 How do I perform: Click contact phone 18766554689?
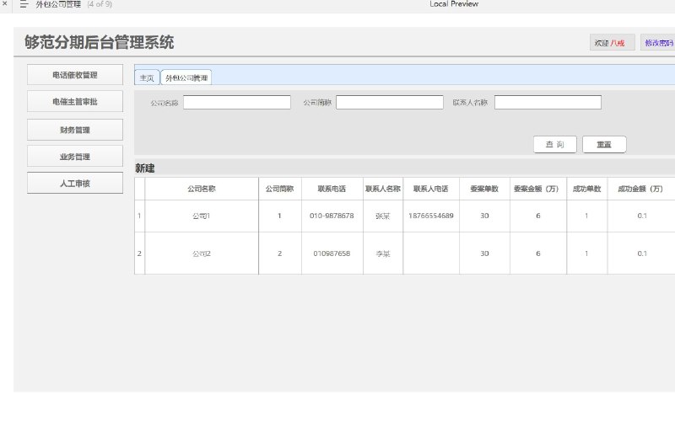431,216
